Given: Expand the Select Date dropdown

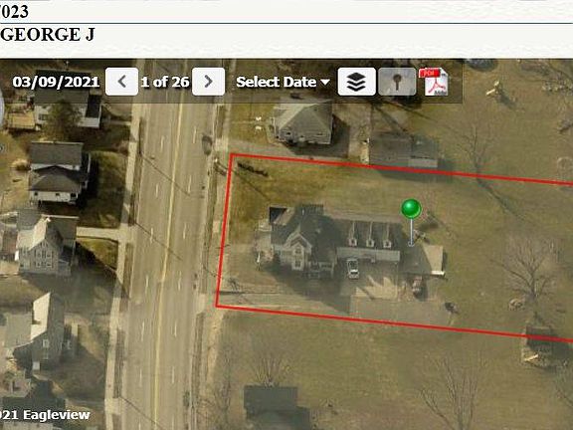Looking at the screenshot, I should 283,82.
